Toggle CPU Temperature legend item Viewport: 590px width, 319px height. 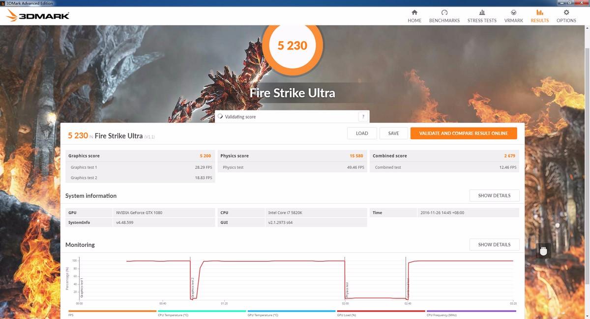[x=173, y=315]
